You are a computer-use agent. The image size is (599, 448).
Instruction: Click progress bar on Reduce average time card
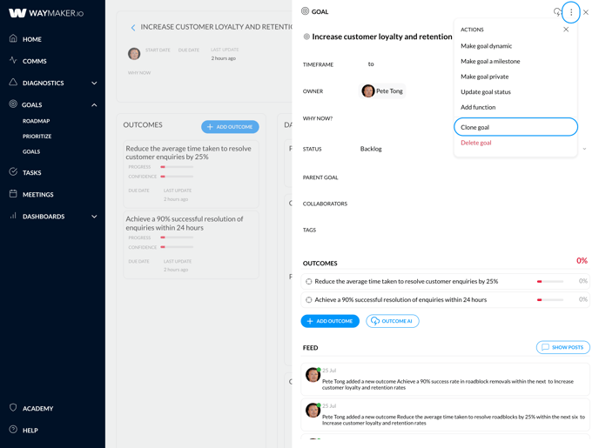pyautogui.click(x=177, y=167)
